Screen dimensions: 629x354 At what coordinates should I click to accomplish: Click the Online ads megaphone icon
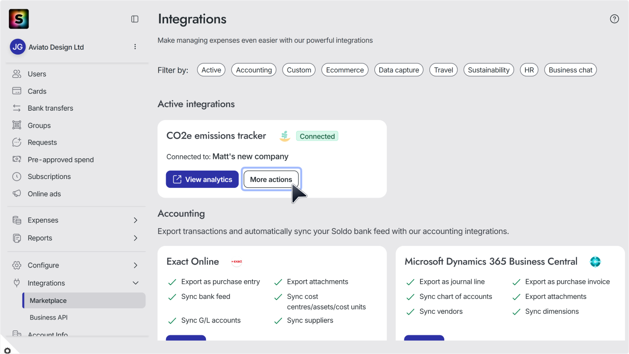point(17,194)
